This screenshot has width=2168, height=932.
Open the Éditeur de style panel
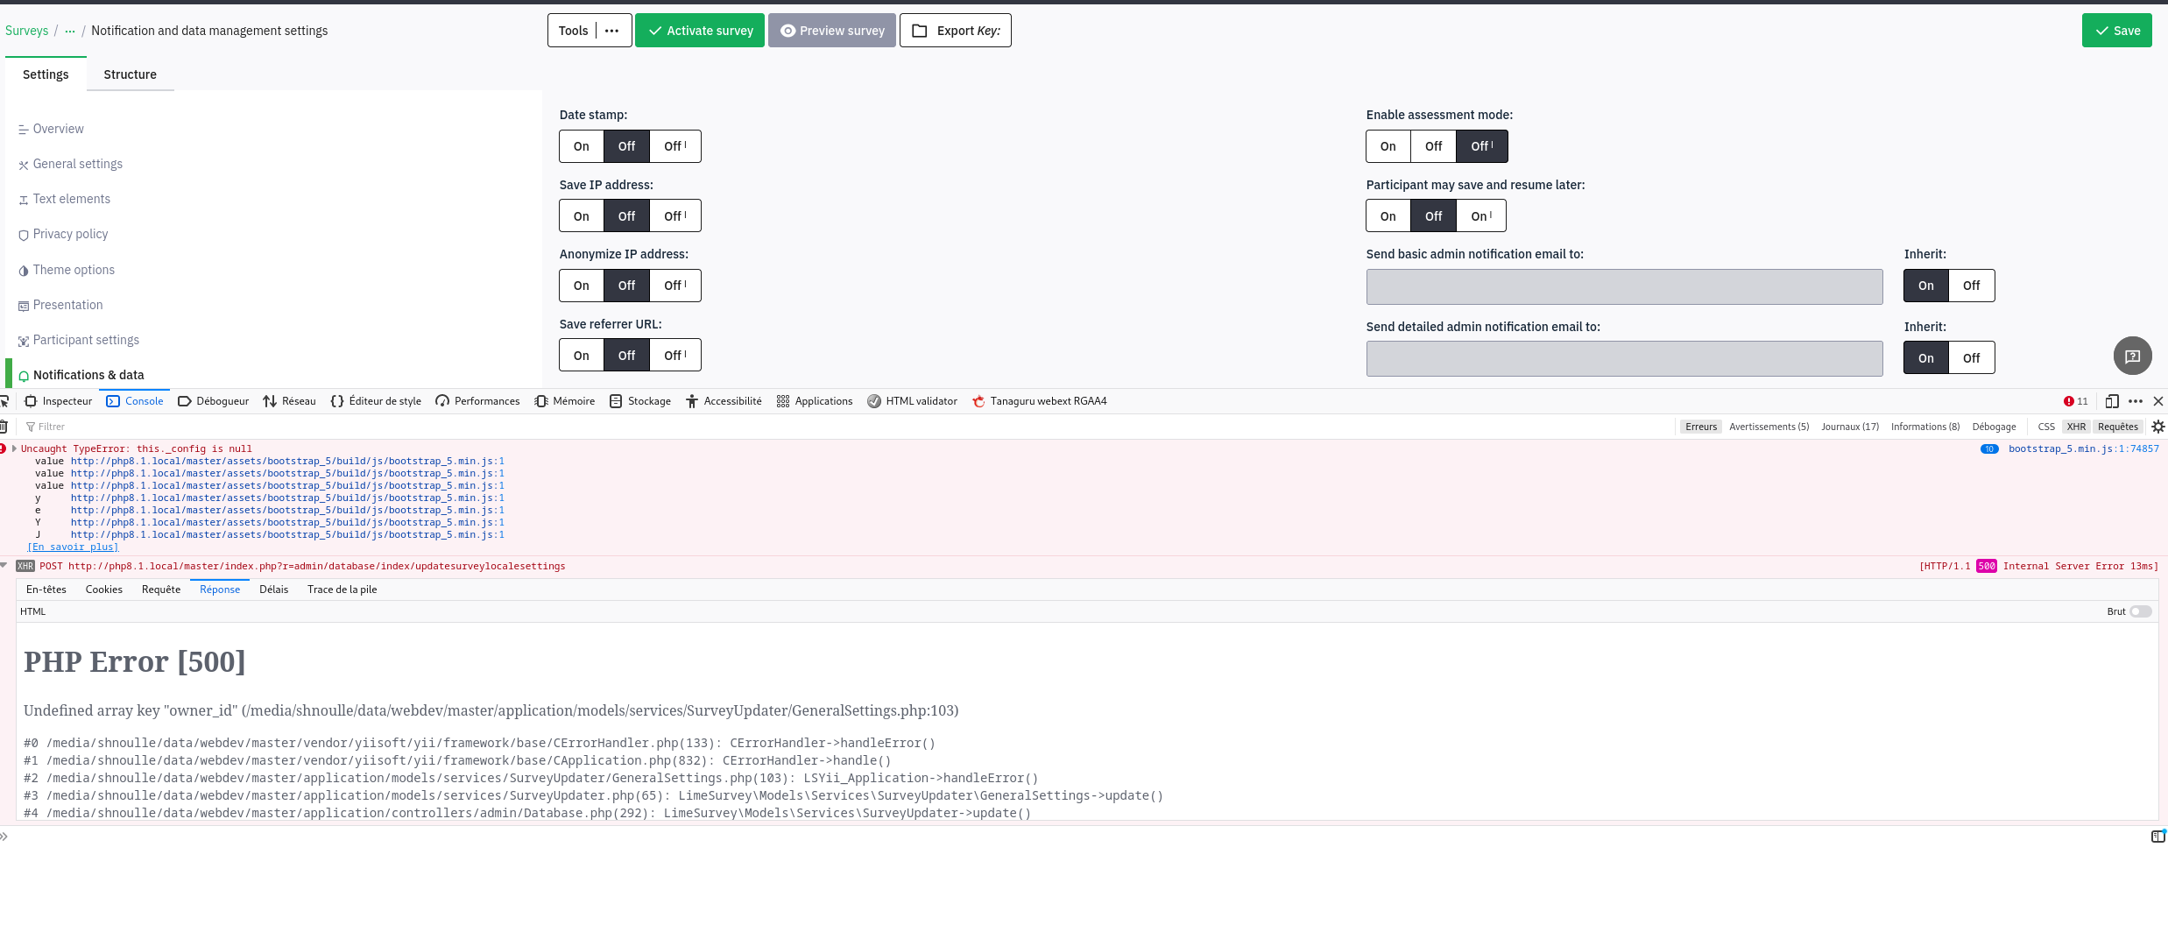pos(376,401)
